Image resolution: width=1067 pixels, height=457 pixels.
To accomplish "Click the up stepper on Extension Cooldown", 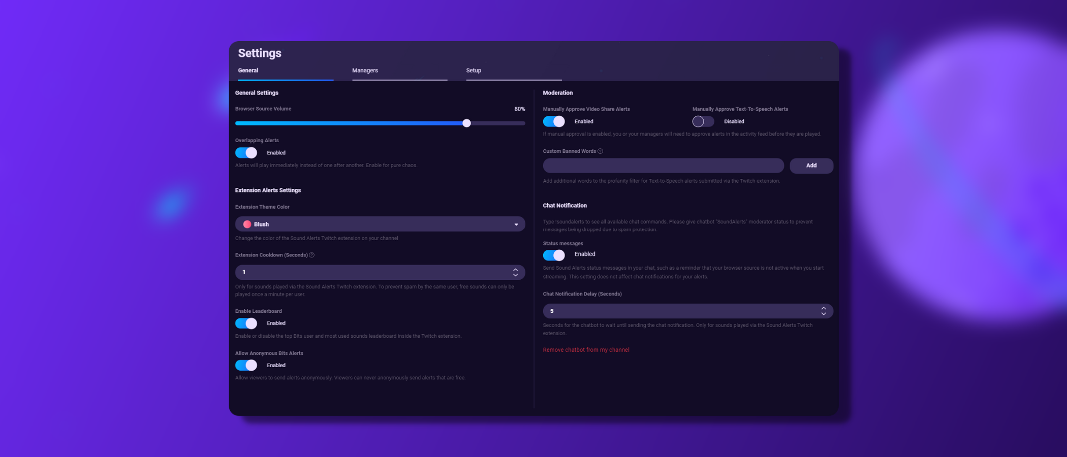I will (515, 269).
